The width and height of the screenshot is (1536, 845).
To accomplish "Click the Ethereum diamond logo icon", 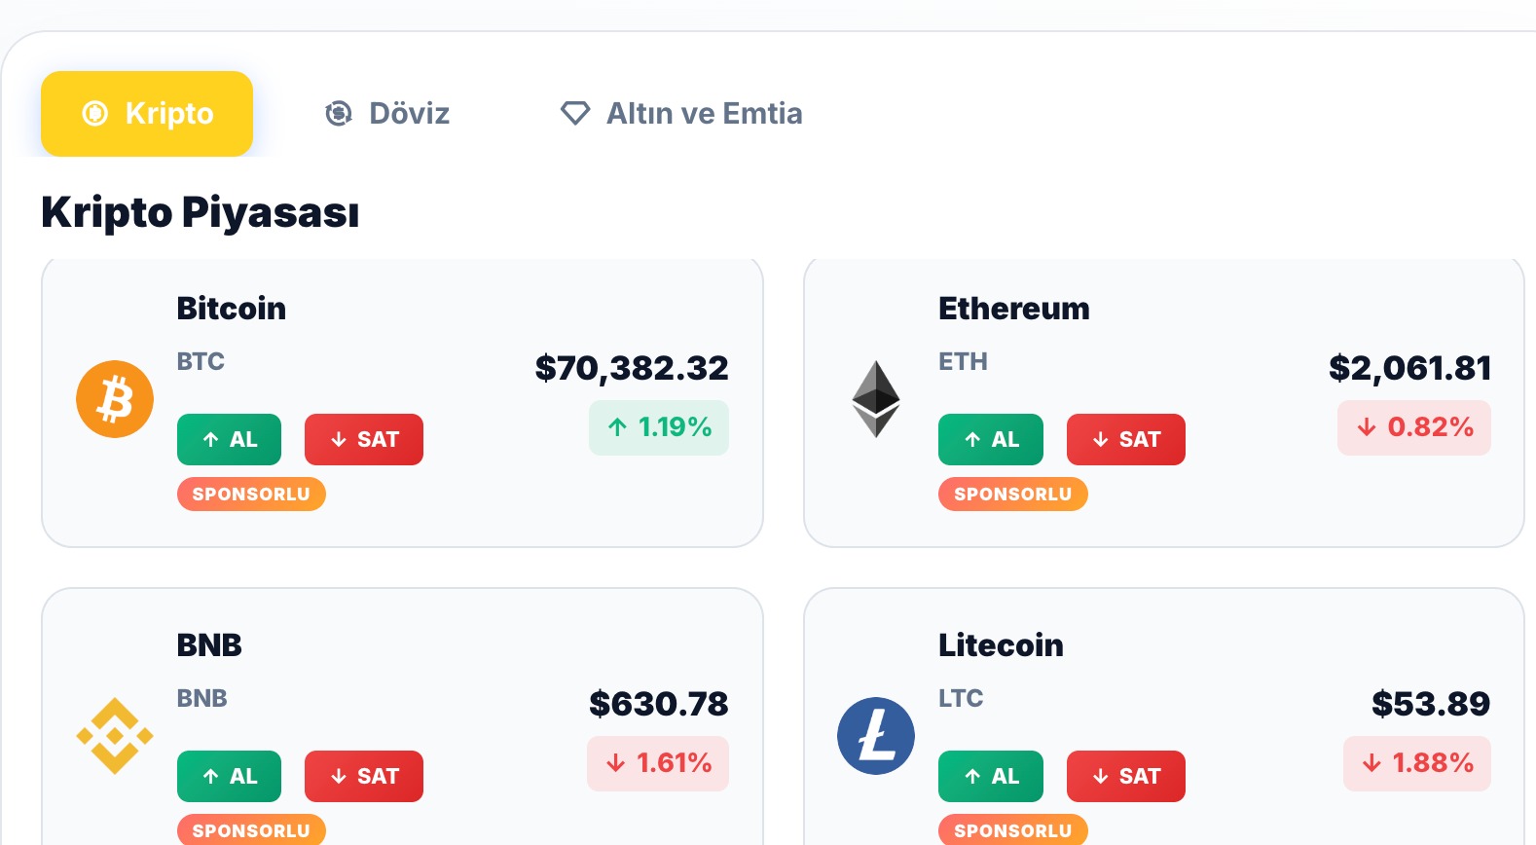I will coord(876,398).
